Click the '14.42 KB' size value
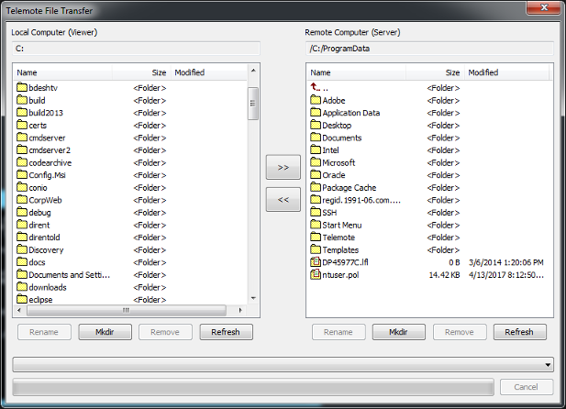Screen dimensions: 566x409 (x=444, y=275)
